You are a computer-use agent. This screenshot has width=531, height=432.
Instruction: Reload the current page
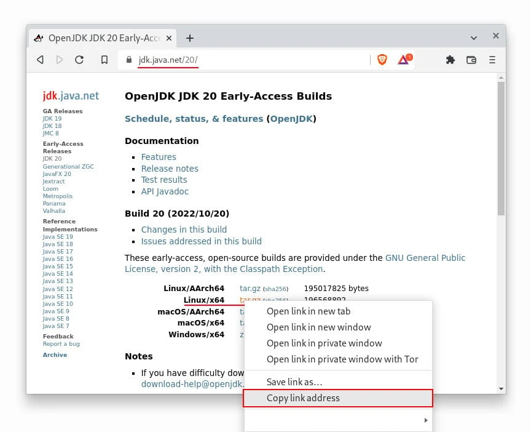(x=79, y=60)
